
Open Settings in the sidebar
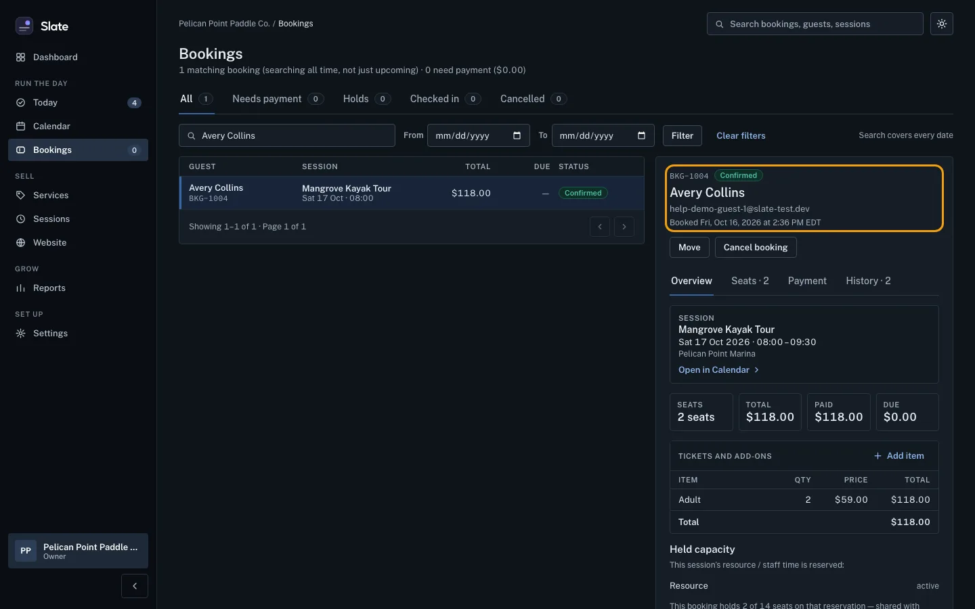78,333
